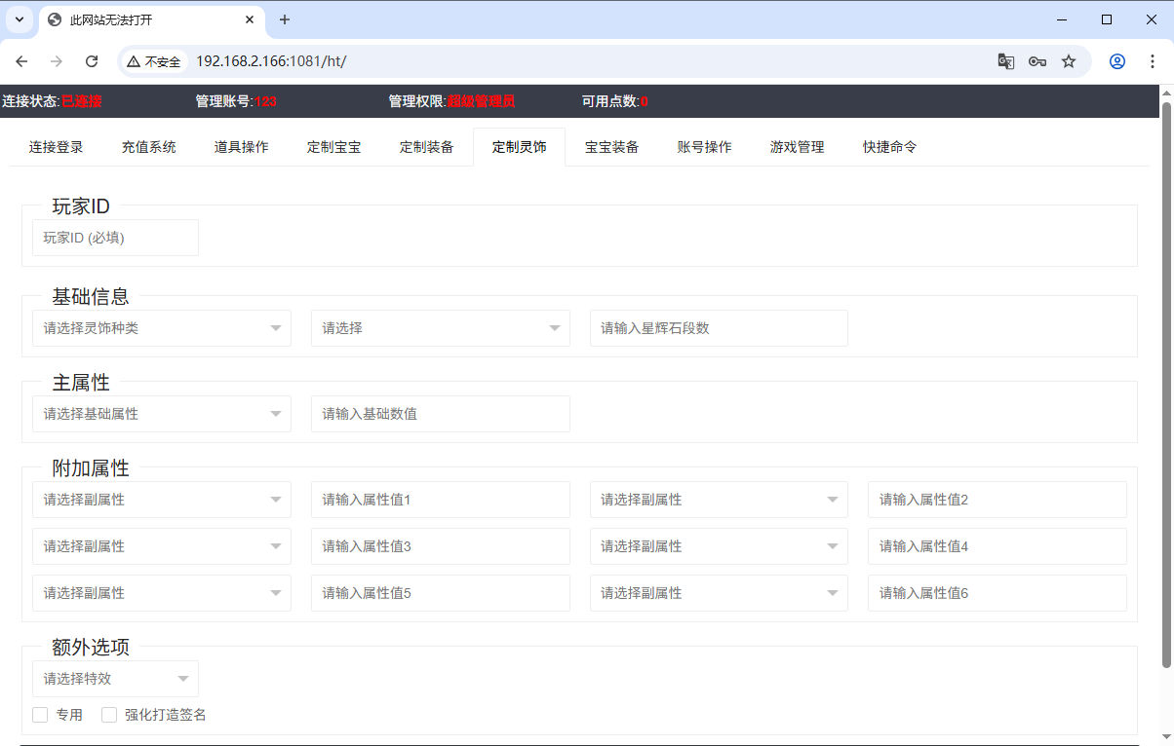This screenshot has width=1174, height=746.
Task: Click the browser reload icon
Action: 92,61
